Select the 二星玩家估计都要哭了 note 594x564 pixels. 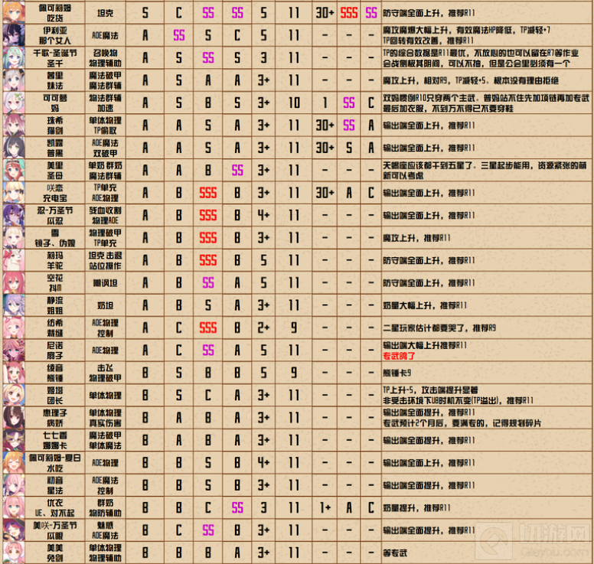coord(439,328)
